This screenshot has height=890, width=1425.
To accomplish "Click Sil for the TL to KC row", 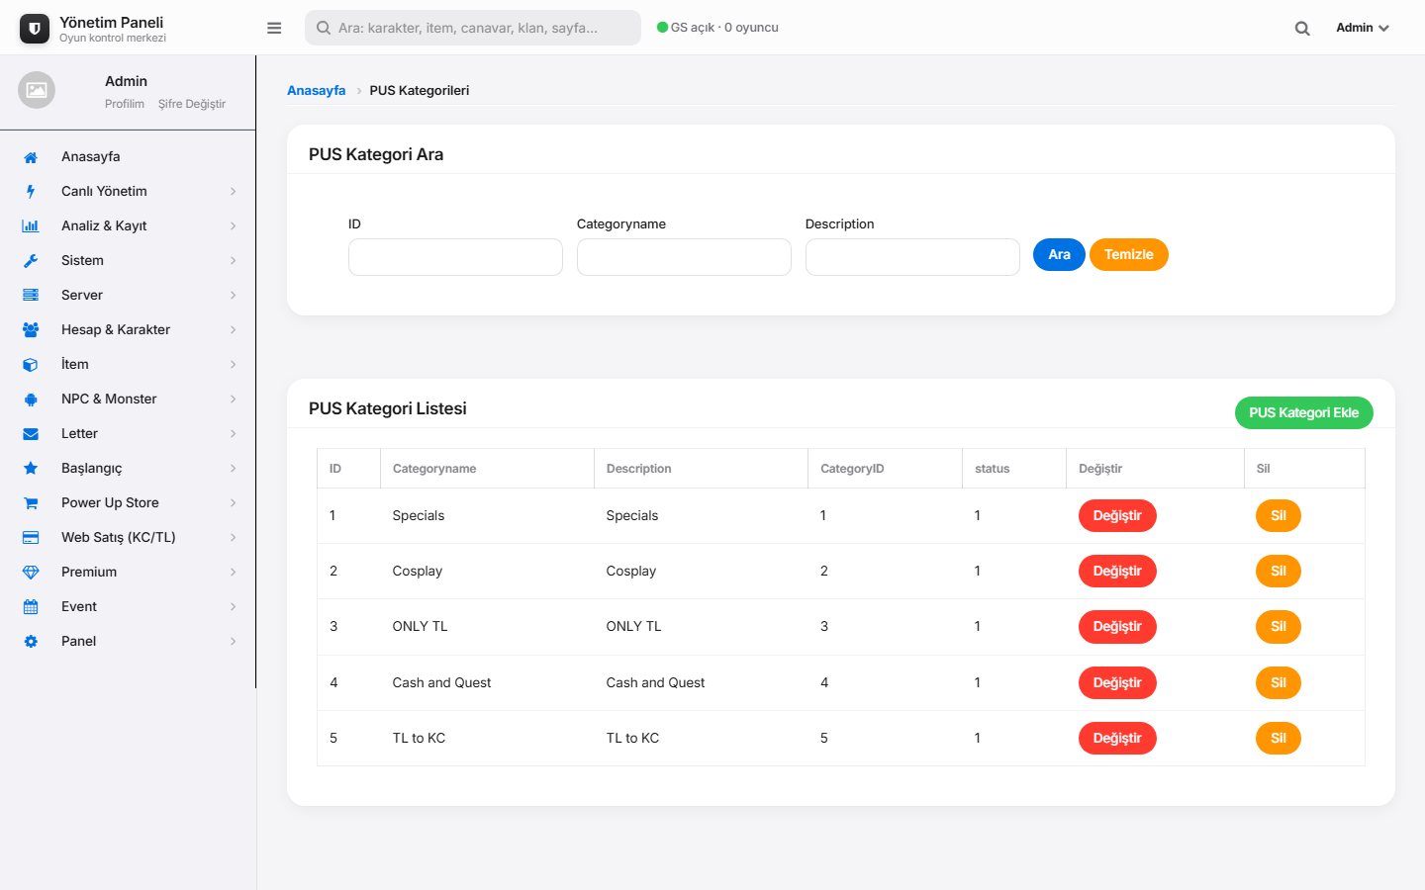I will pyautogui.click(x=1279, y=739).
